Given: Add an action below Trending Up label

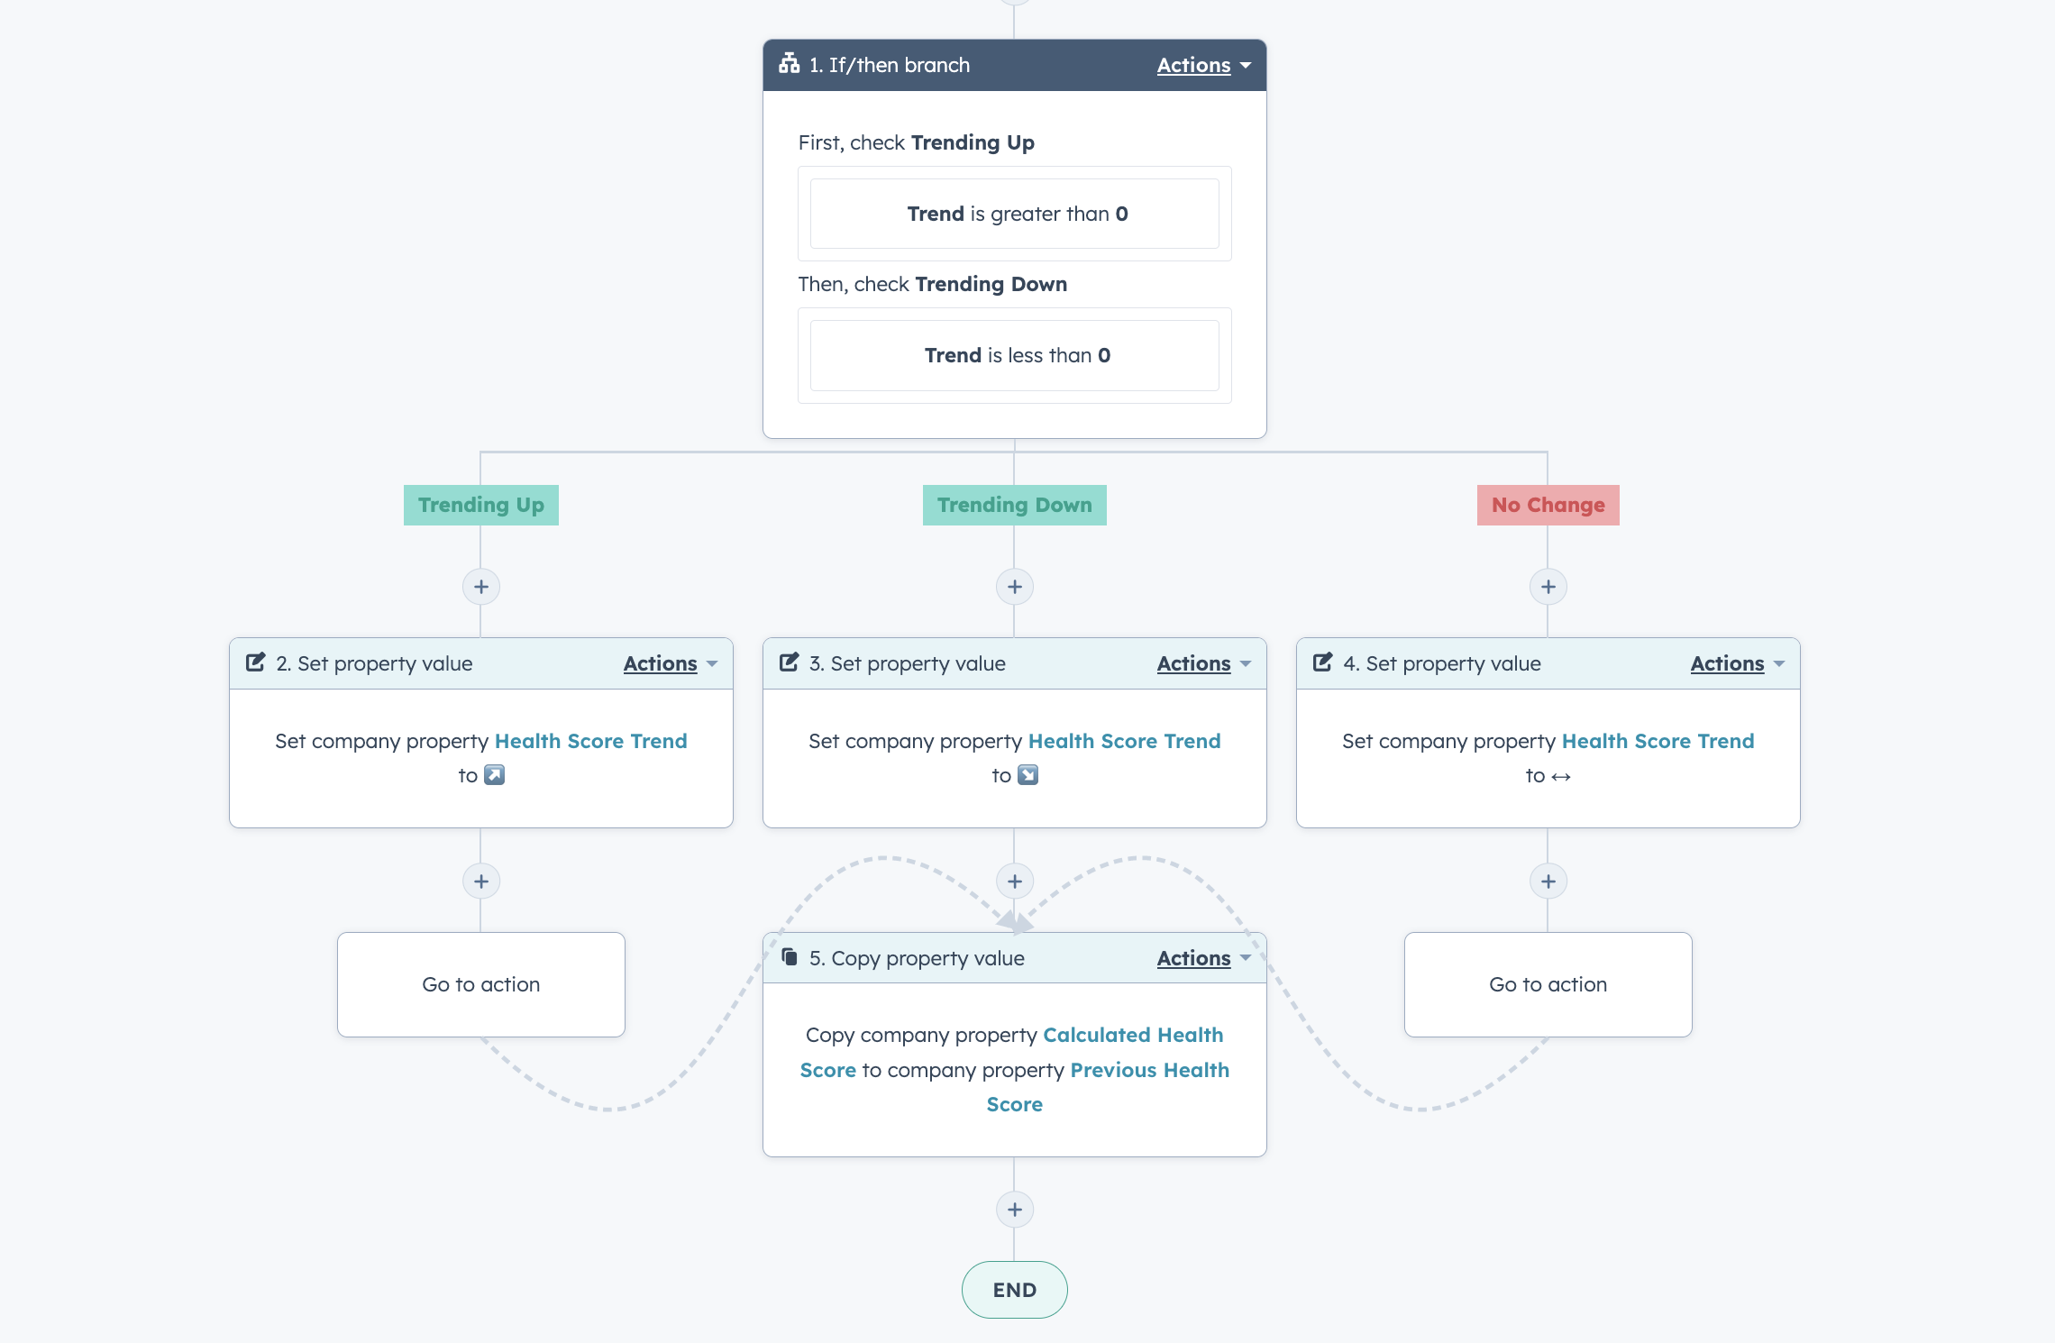Looking at the screenshot, I should point(481,587).
